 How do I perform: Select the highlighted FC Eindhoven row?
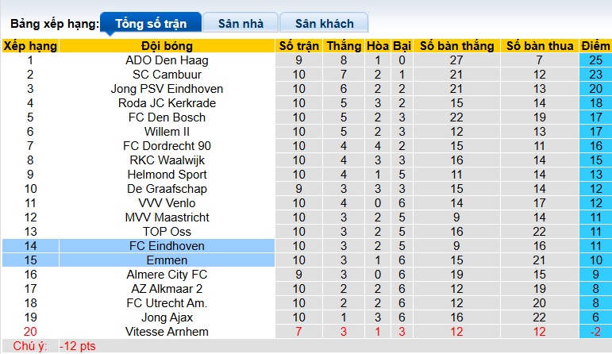[167, 246]
